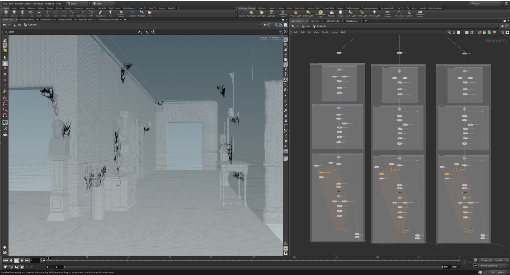Screen dimensions: 510x275
Task: Open the Redshift menu
Action: (x=49, y=4)
